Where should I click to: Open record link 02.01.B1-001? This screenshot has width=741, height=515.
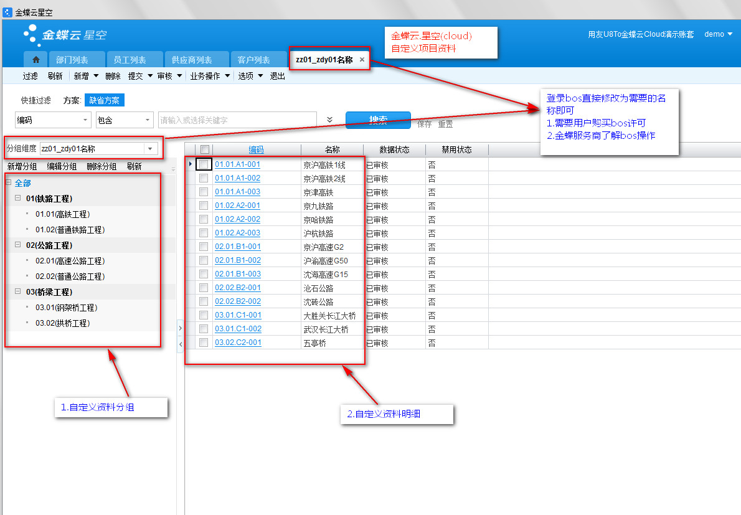[x=238, y=247]
